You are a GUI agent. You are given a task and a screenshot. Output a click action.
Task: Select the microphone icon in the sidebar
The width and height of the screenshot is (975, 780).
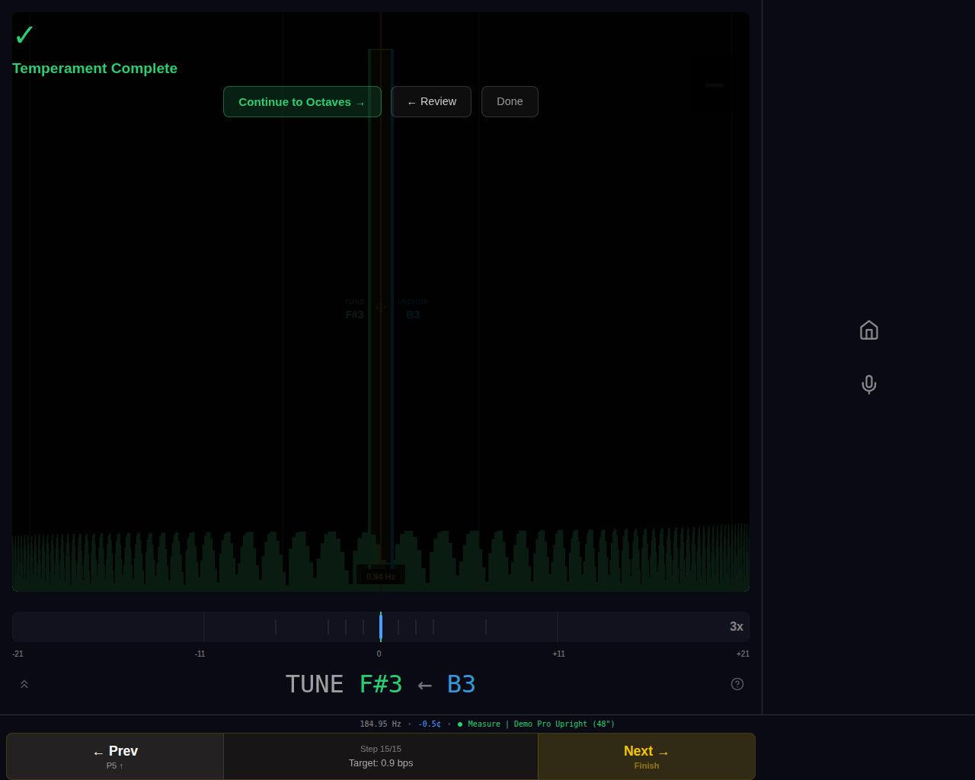(x=868, y=384)
